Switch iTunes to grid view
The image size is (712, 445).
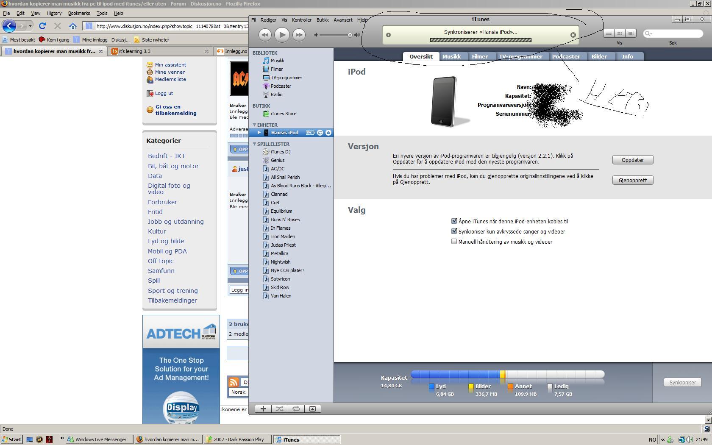[620, 33]
